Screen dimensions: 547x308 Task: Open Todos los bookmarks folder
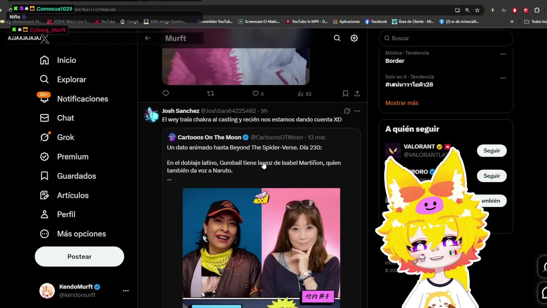[x=535, y=21]
